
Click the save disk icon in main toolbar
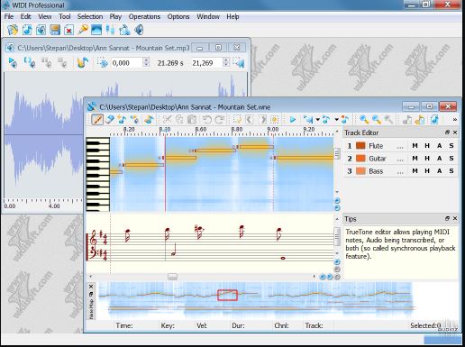click(x=55, y=30)
